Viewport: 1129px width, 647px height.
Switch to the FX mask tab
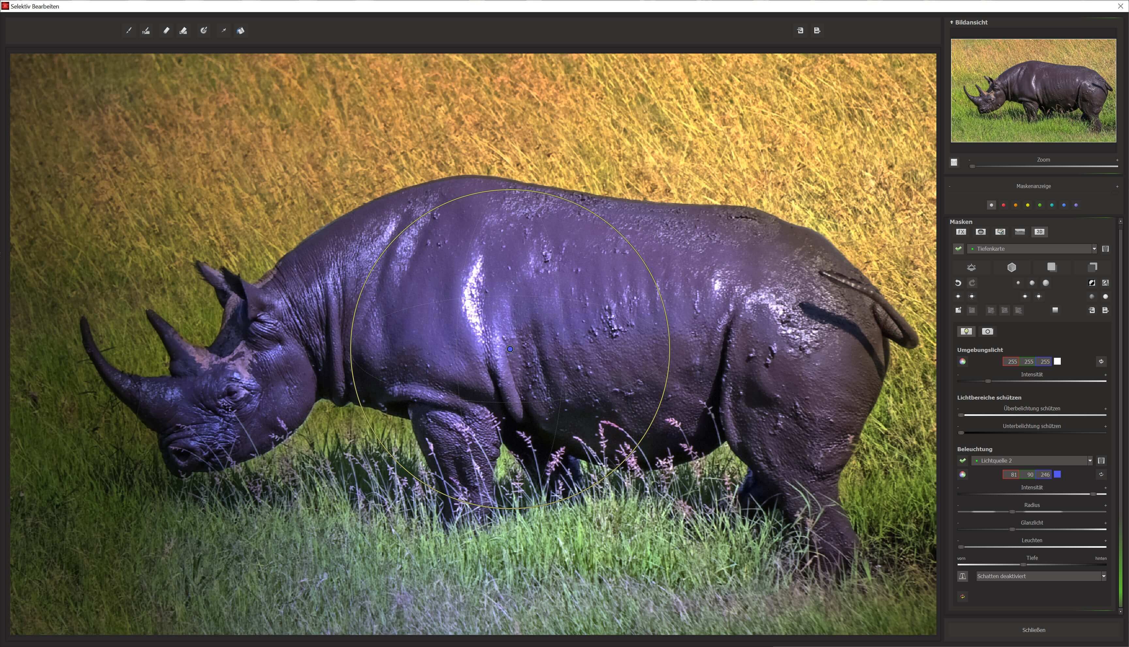(961, 232)
